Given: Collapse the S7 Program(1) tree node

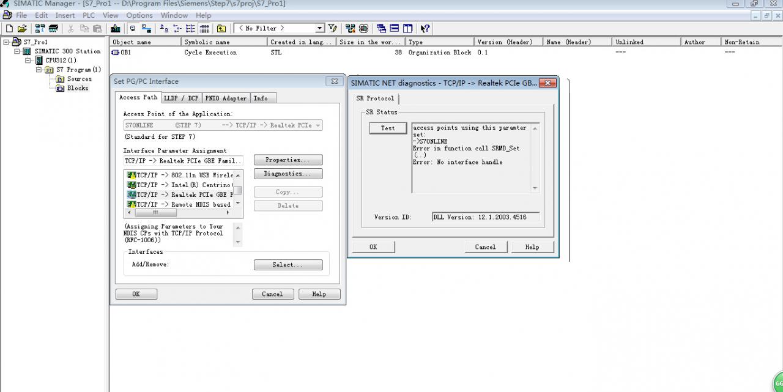Looking at the screenshot, I should coord(39,70).
